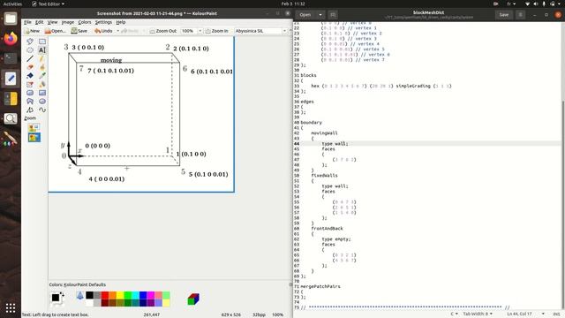The width and height of the screenshot is (565, 318).
Task: Select the Connected Lines tool
Action: point(30,110)
